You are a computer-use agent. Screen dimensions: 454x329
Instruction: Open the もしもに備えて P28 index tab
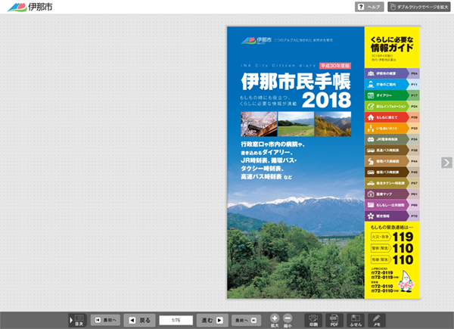392,117
